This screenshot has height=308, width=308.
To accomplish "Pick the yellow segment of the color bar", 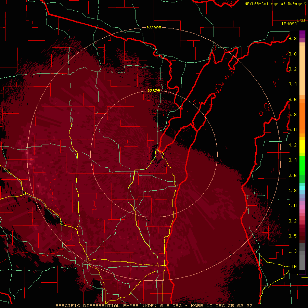I will click(302, 146).
